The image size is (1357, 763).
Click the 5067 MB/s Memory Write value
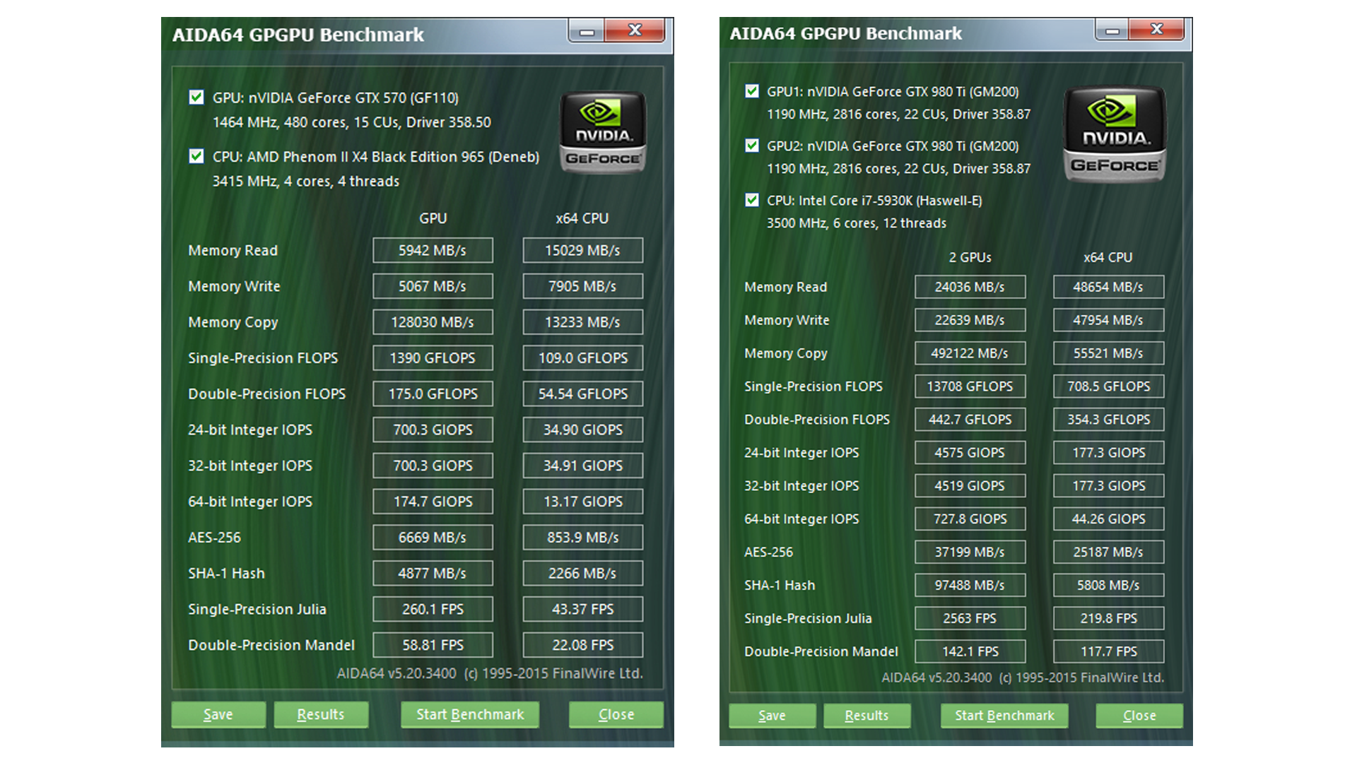(x=433, y=286)
